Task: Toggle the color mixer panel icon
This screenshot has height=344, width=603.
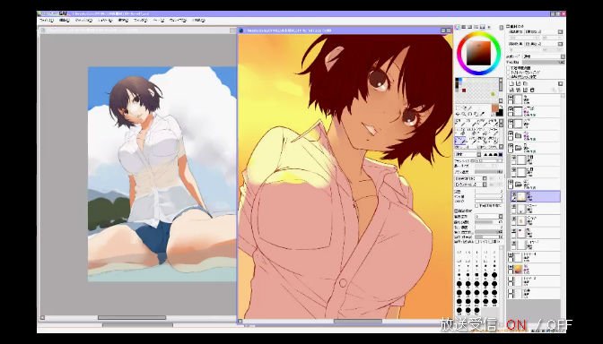Action: click(476, 27)
